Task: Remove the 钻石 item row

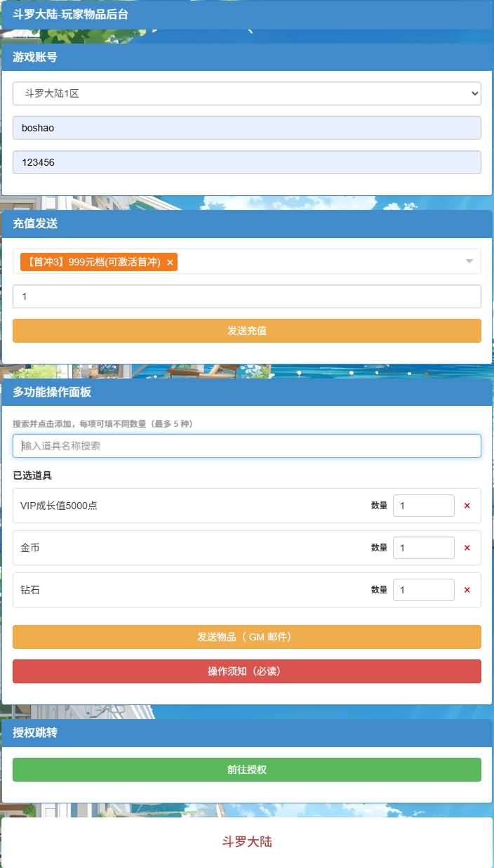Action: tap(467, 590)
